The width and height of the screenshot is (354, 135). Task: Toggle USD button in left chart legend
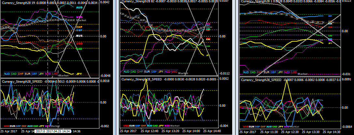55,74
